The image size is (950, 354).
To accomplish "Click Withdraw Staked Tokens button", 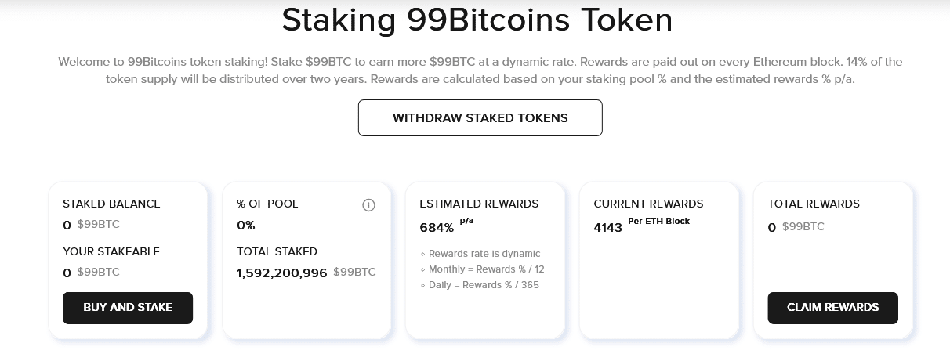I will click(x=480, y=118).
